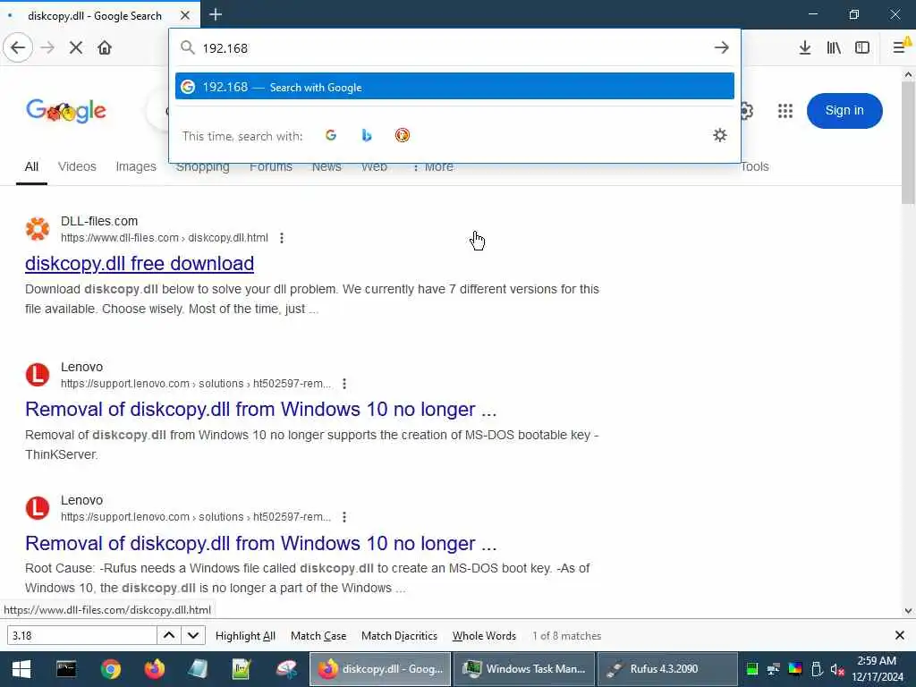This screenshot has height=687, width=916.
Task: Click the Go arrow in the address bar
Action: tap(722, 47)
